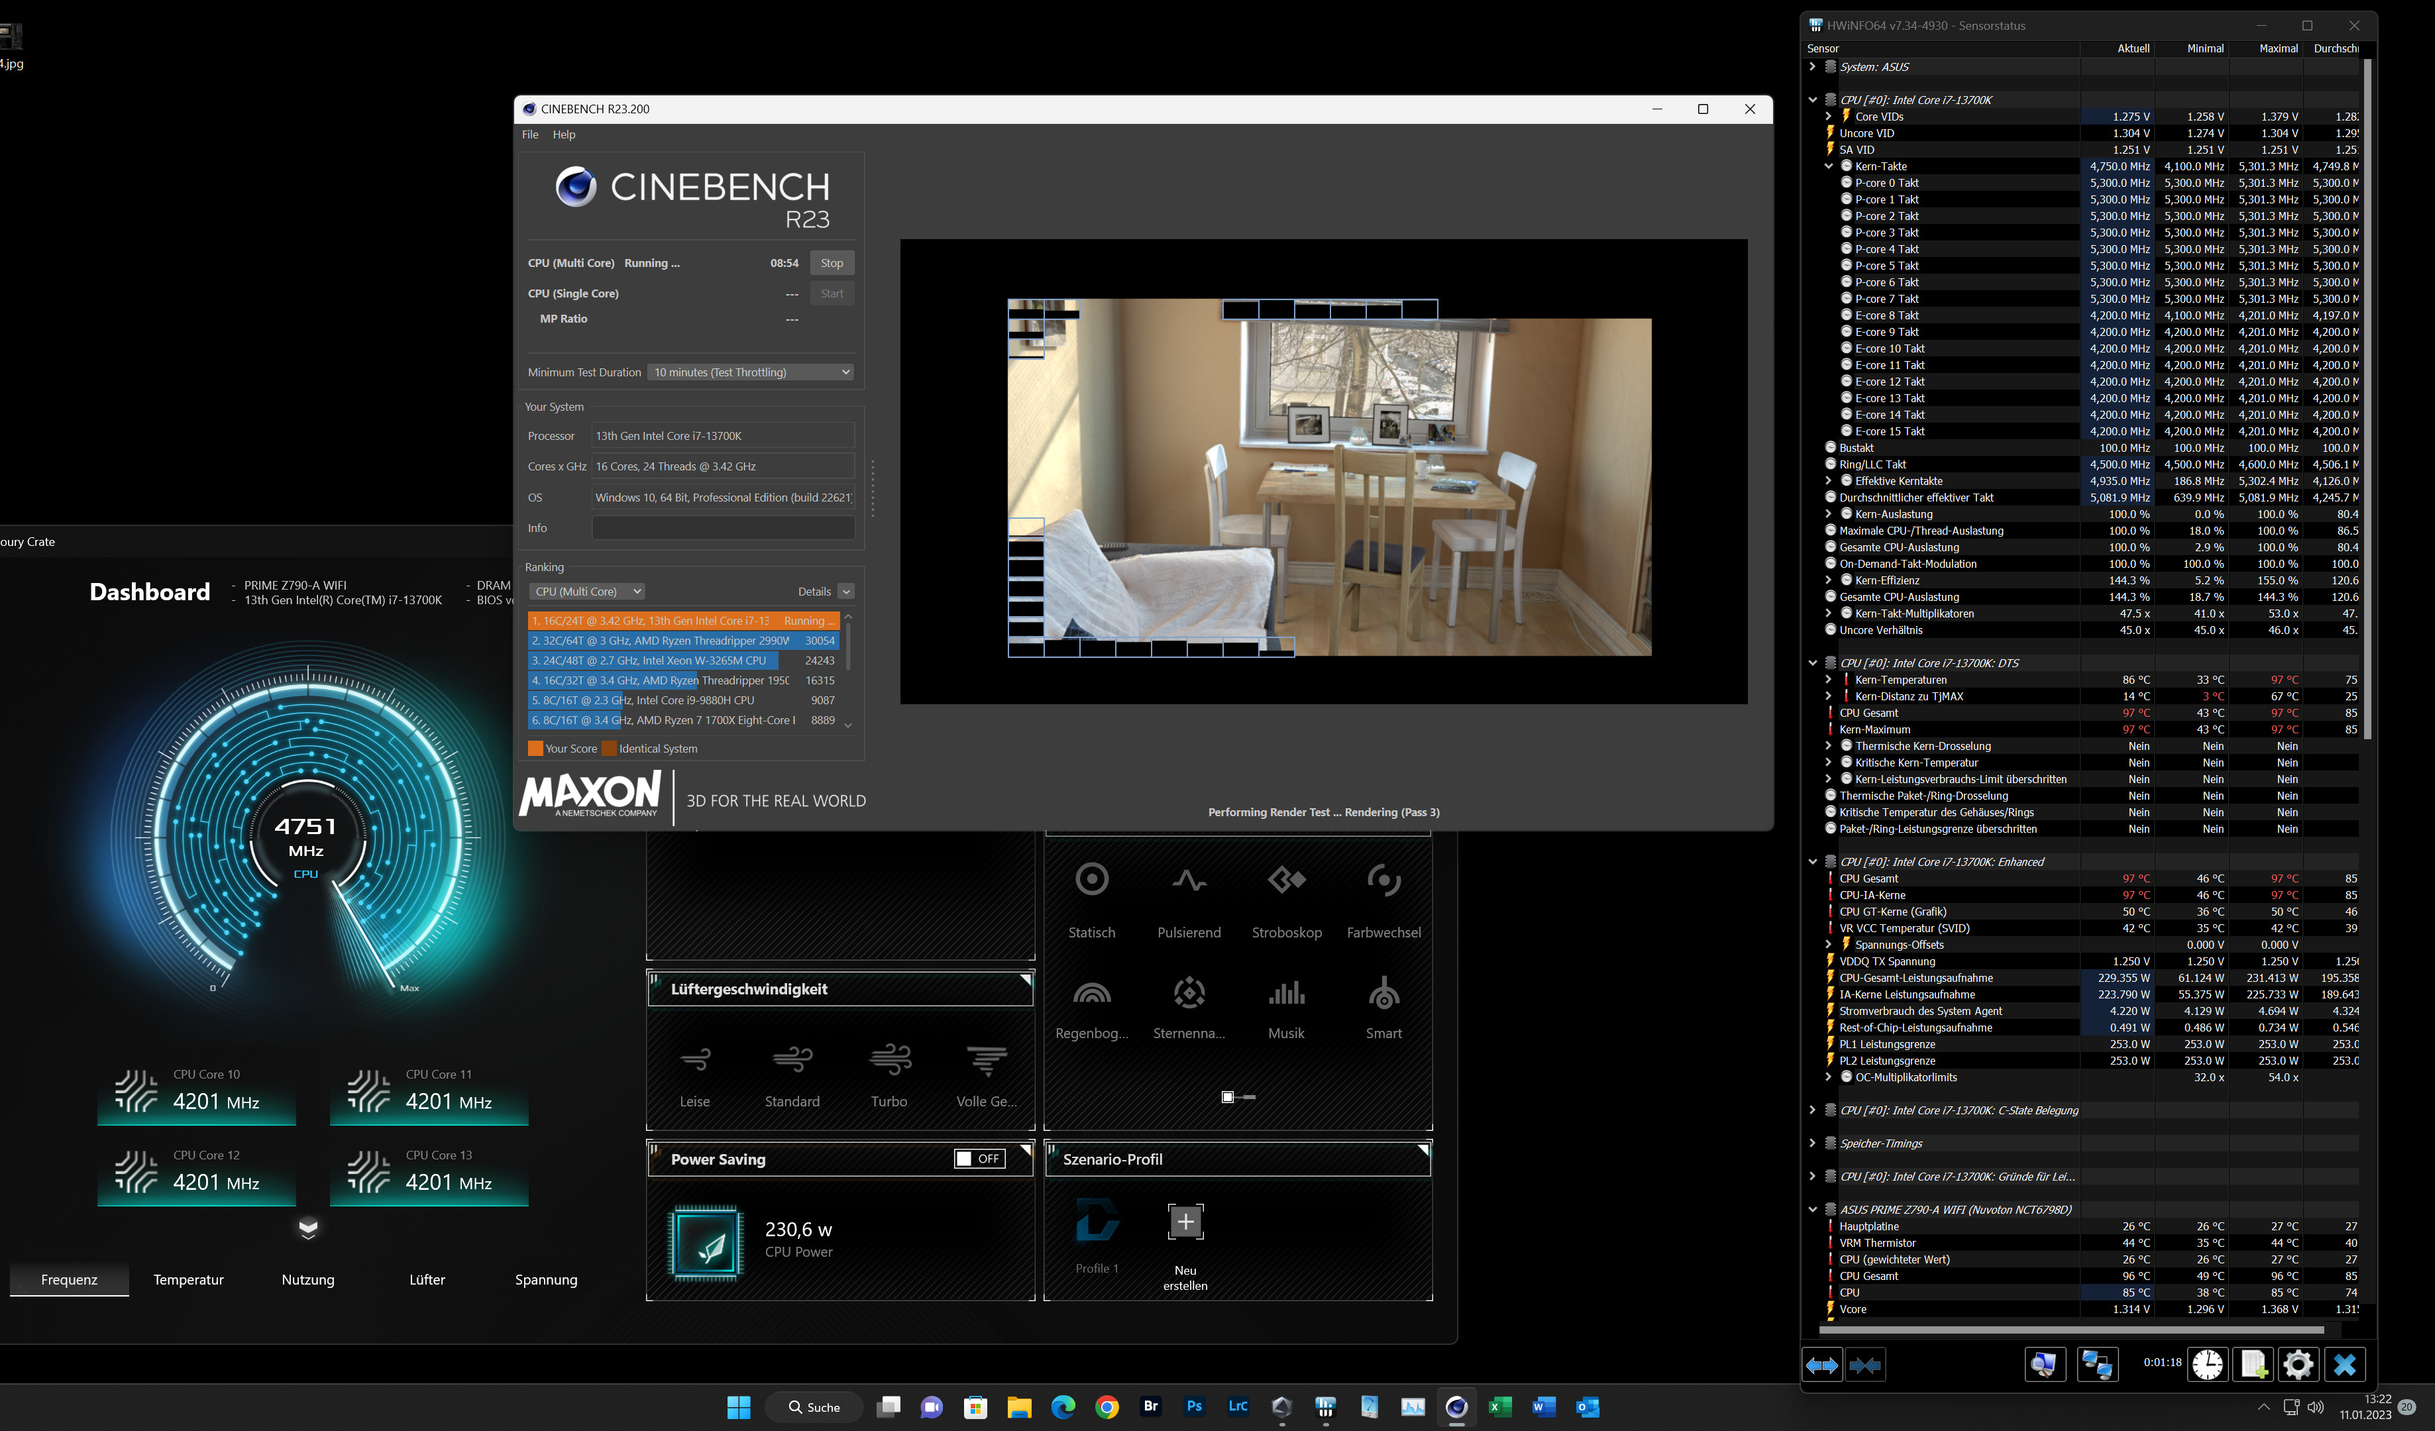
Task: Open HWiNFO sensor settings gear icon
Action: pyautogui.click(x=2298, y=1364)
